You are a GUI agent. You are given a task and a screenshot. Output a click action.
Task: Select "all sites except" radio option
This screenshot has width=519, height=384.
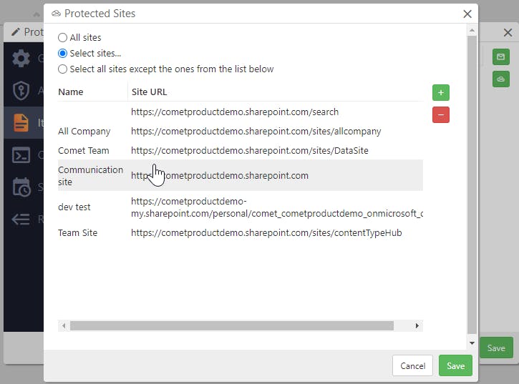click(x=63, y=69)
